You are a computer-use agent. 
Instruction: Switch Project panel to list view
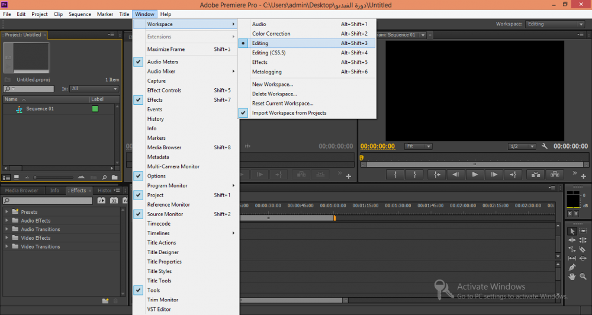[7, 177]
